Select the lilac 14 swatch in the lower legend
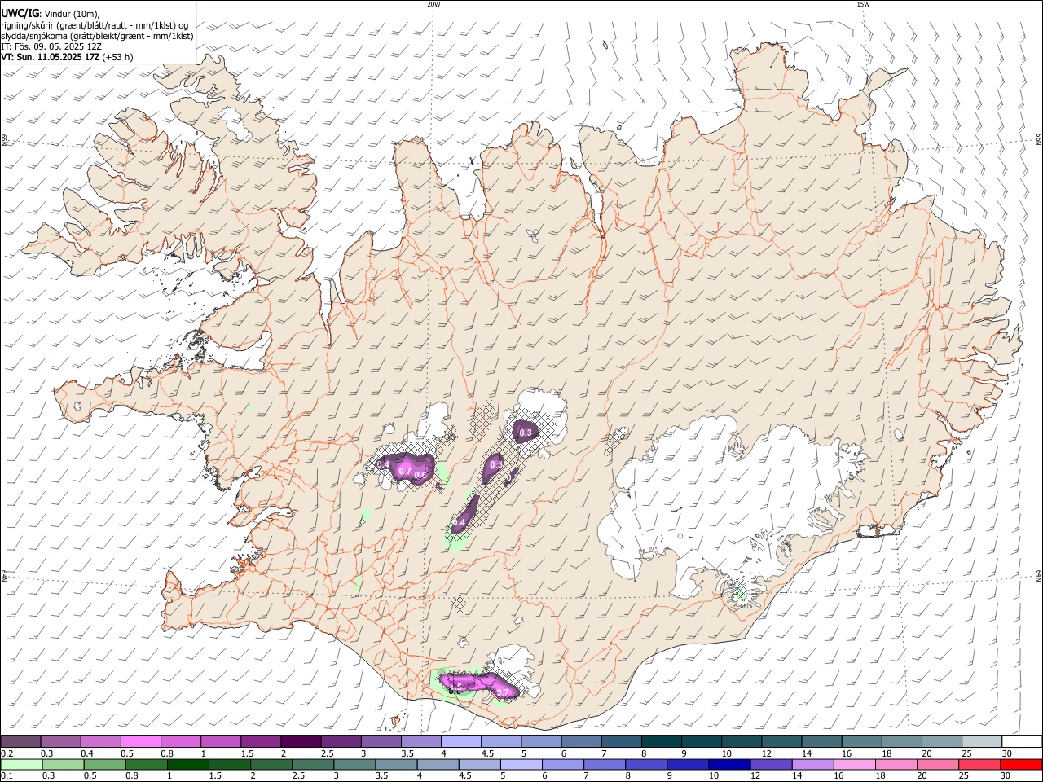This screenshot has width=1043, height=782. (x=813, y=764)
